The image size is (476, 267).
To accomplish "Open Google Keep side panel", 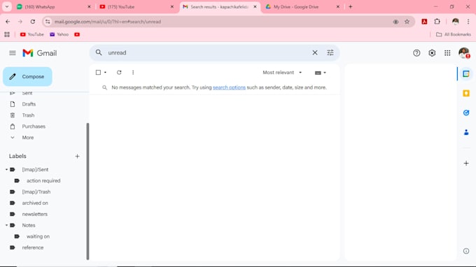I will (x=466, y=94).
